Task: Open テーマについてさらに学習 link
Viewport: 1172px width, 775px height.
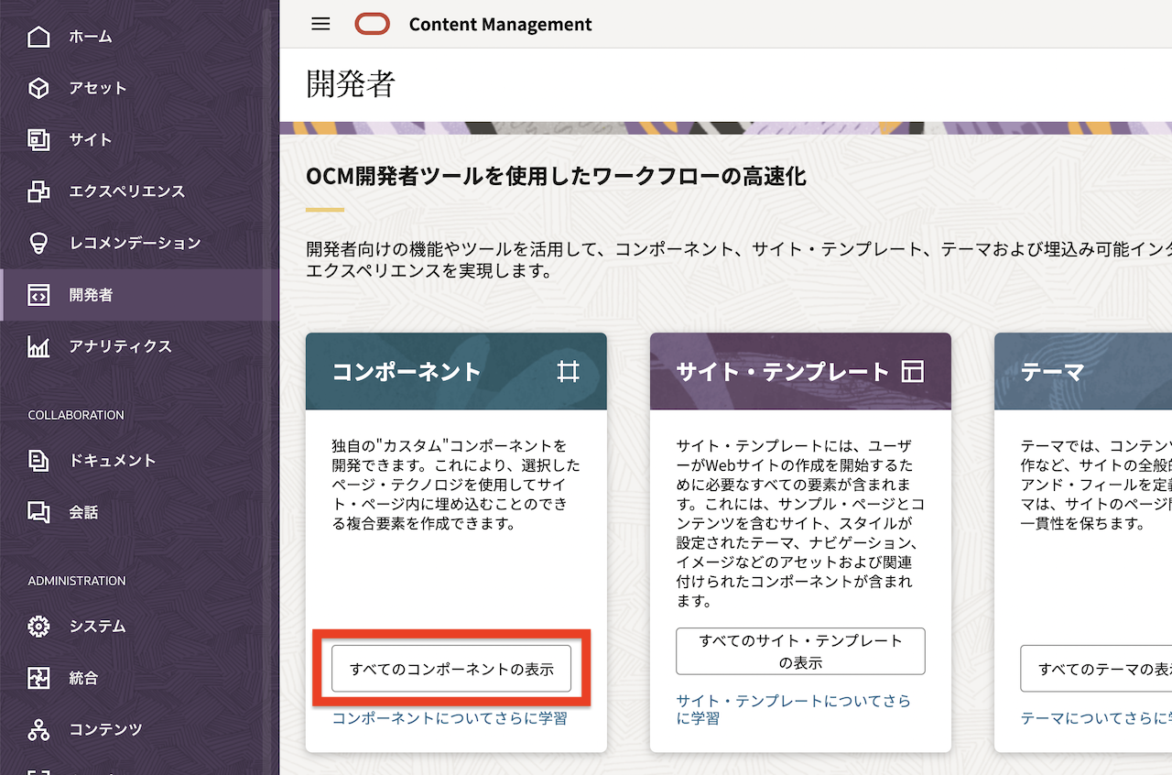Action: tap(1096, 718)
